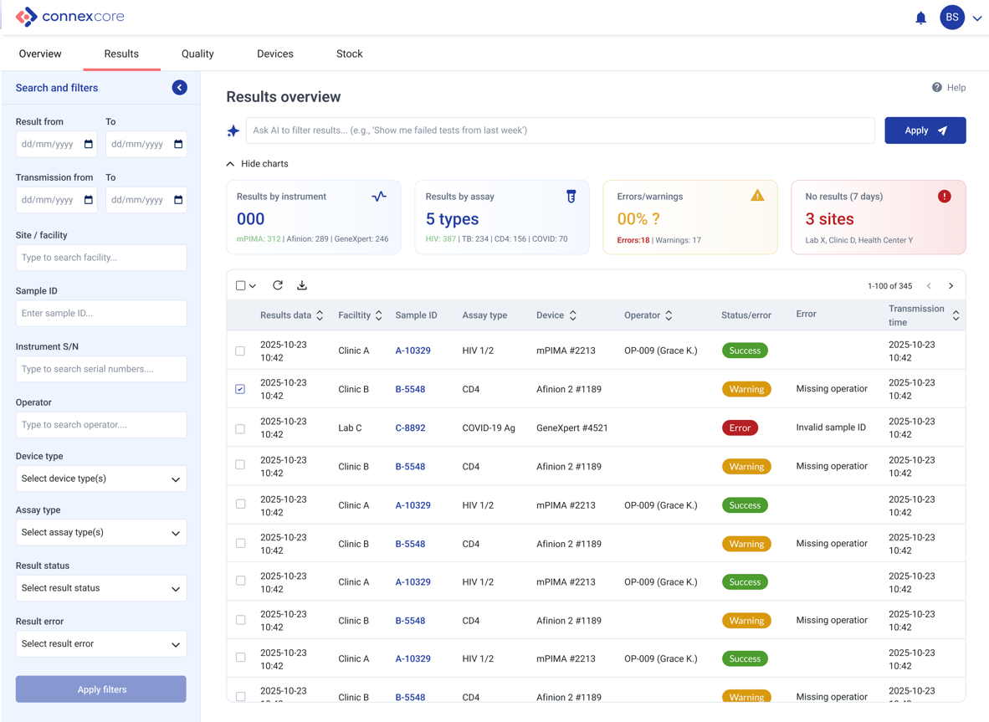Open calendar for Result To date
Image resolution: width=989 pixels, height=722 pixels.
(x=178, y=145)
